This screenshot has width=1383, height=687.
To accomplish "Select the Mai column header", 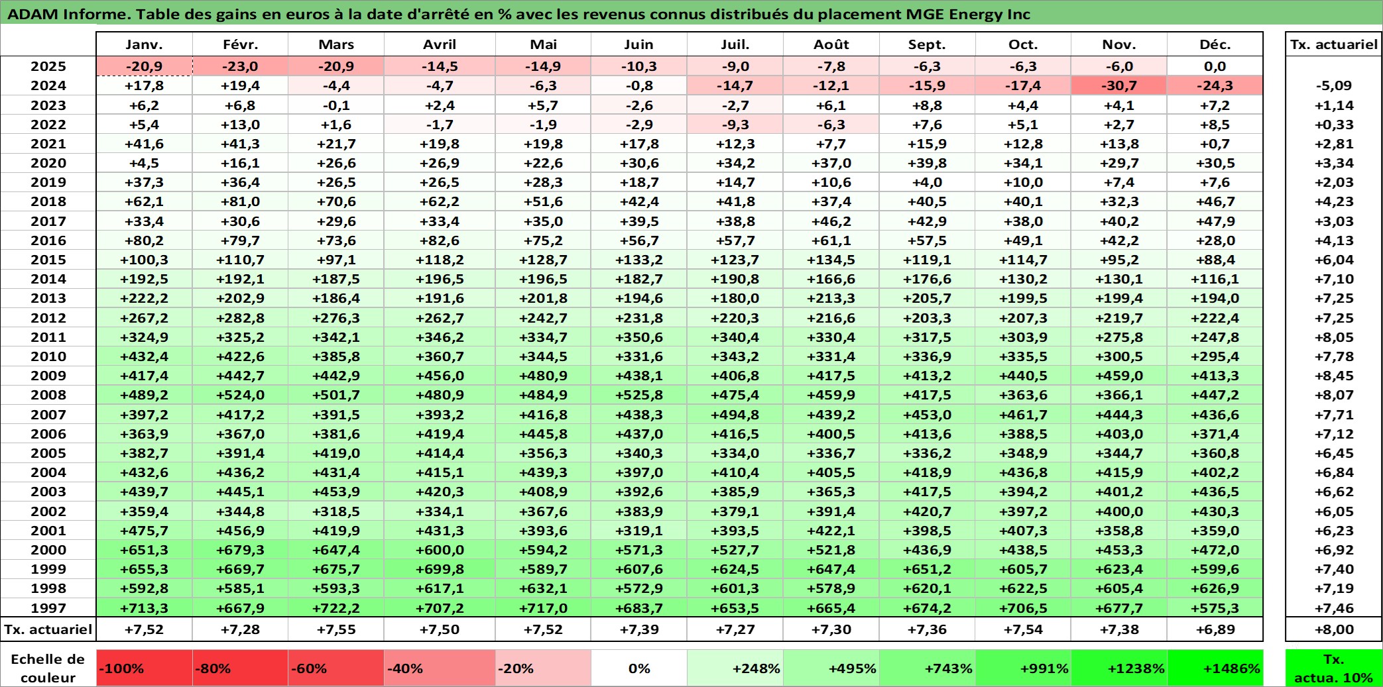I will [x=543, y=44].
